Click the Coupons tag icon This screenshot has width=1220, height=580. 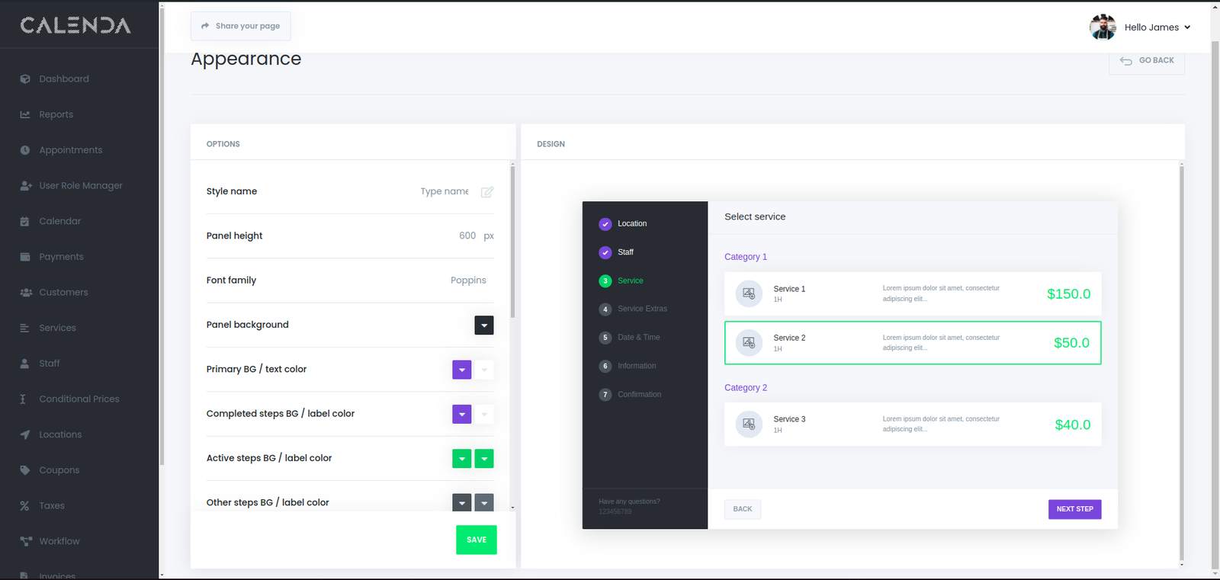[25, 470]
